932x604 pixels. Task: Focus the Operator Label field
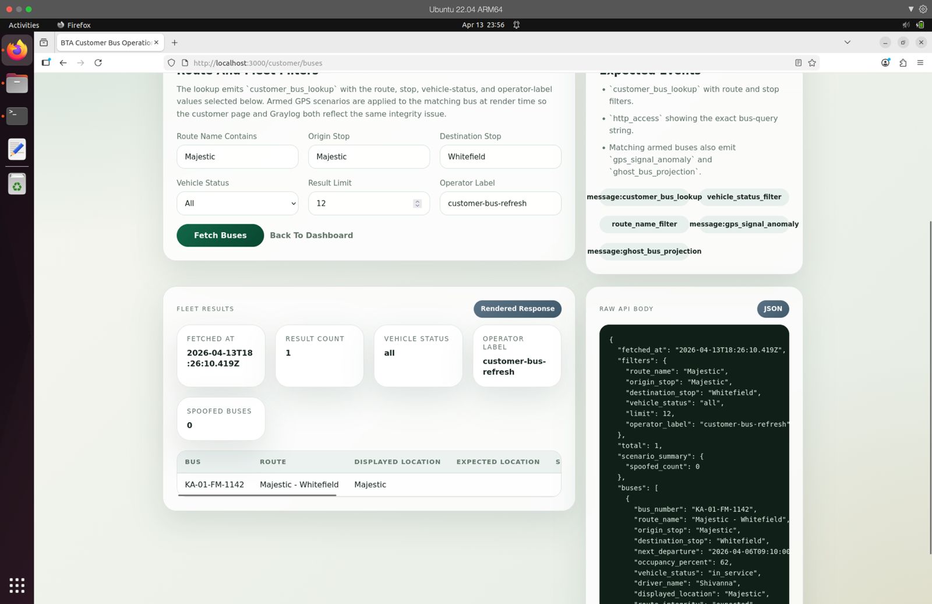click(500, 203)
